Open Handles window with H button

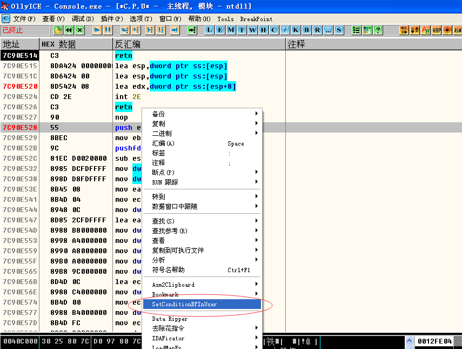[263, 30]
